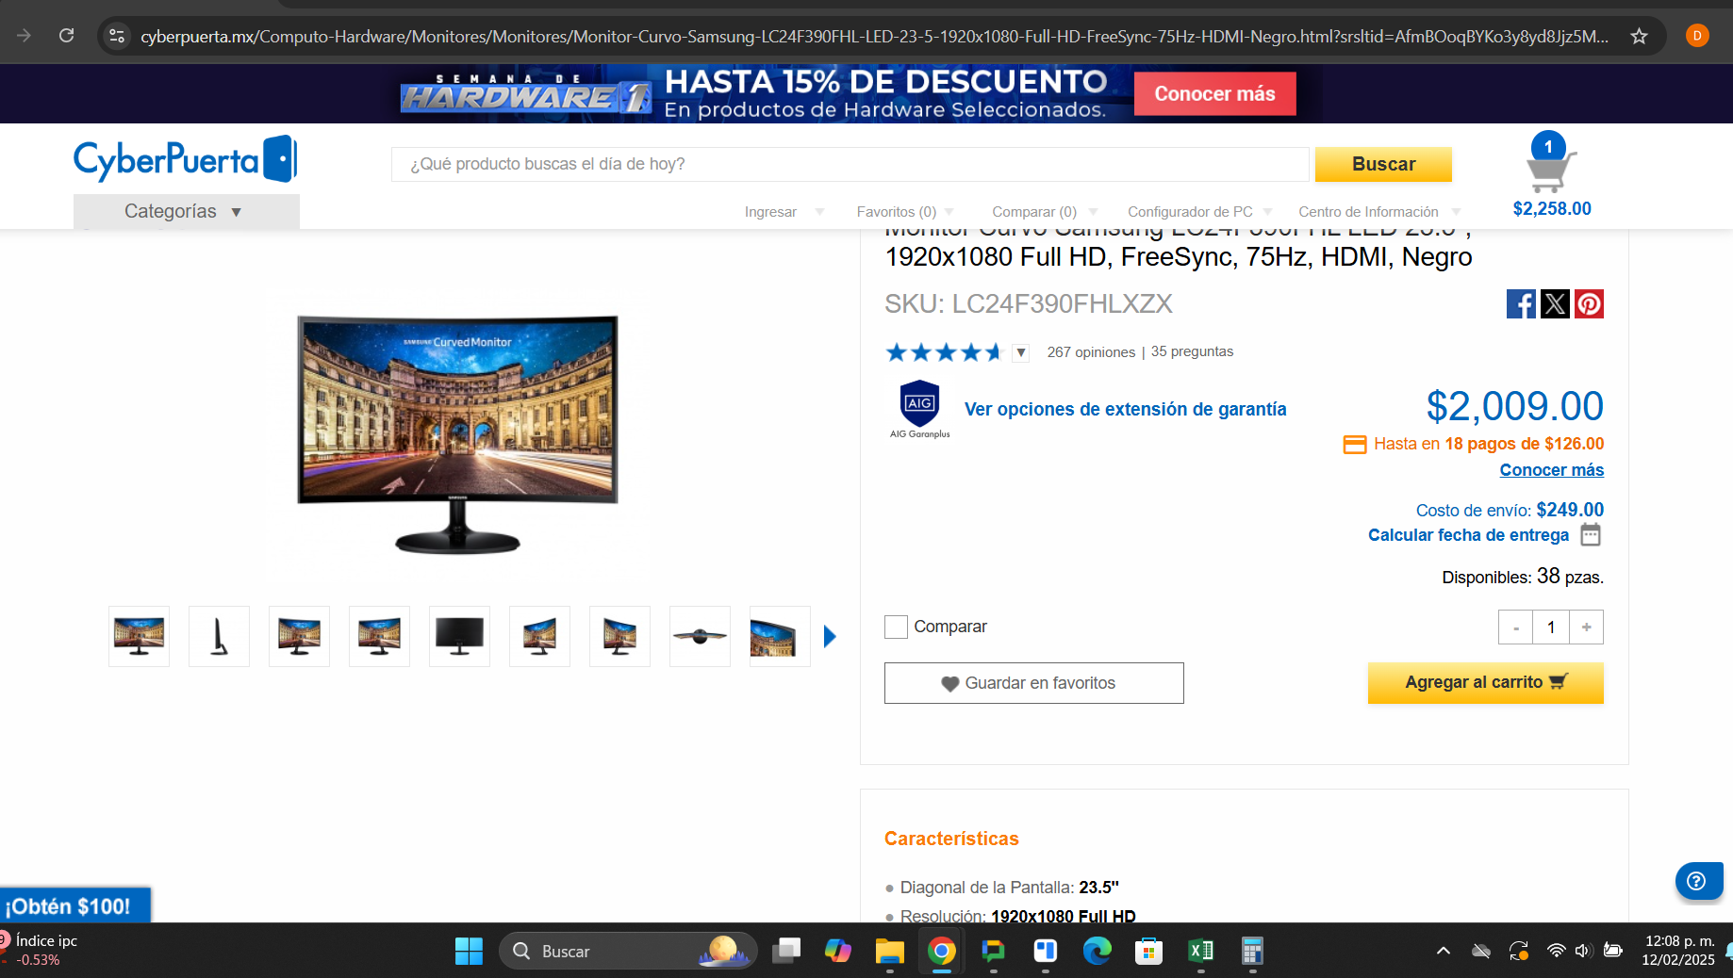
Task: Increase quantity with plus button
Action: click(x=1586, y=628)
